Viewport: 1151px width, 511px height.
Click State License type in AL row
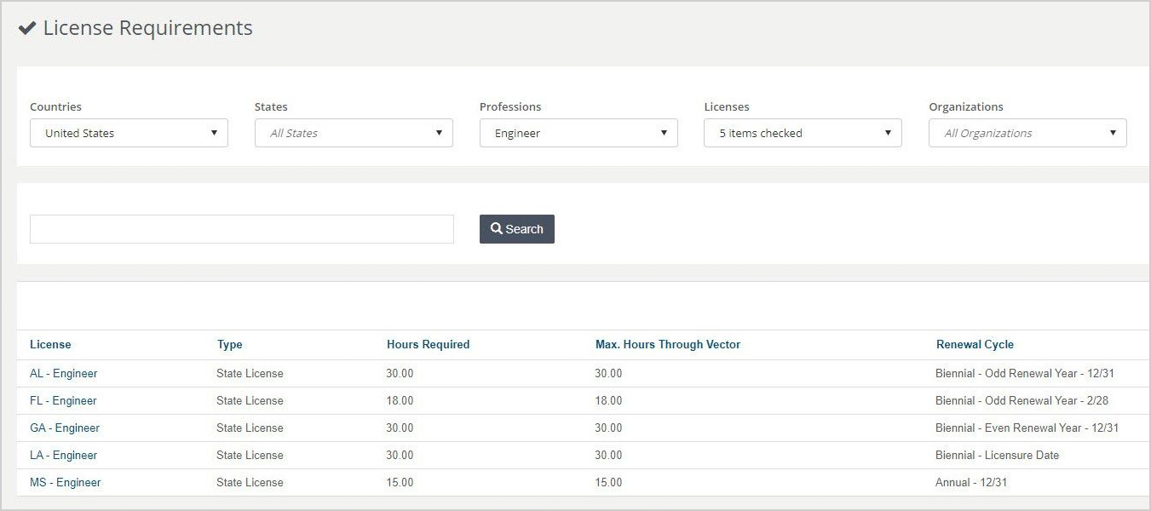click(250, 373)
